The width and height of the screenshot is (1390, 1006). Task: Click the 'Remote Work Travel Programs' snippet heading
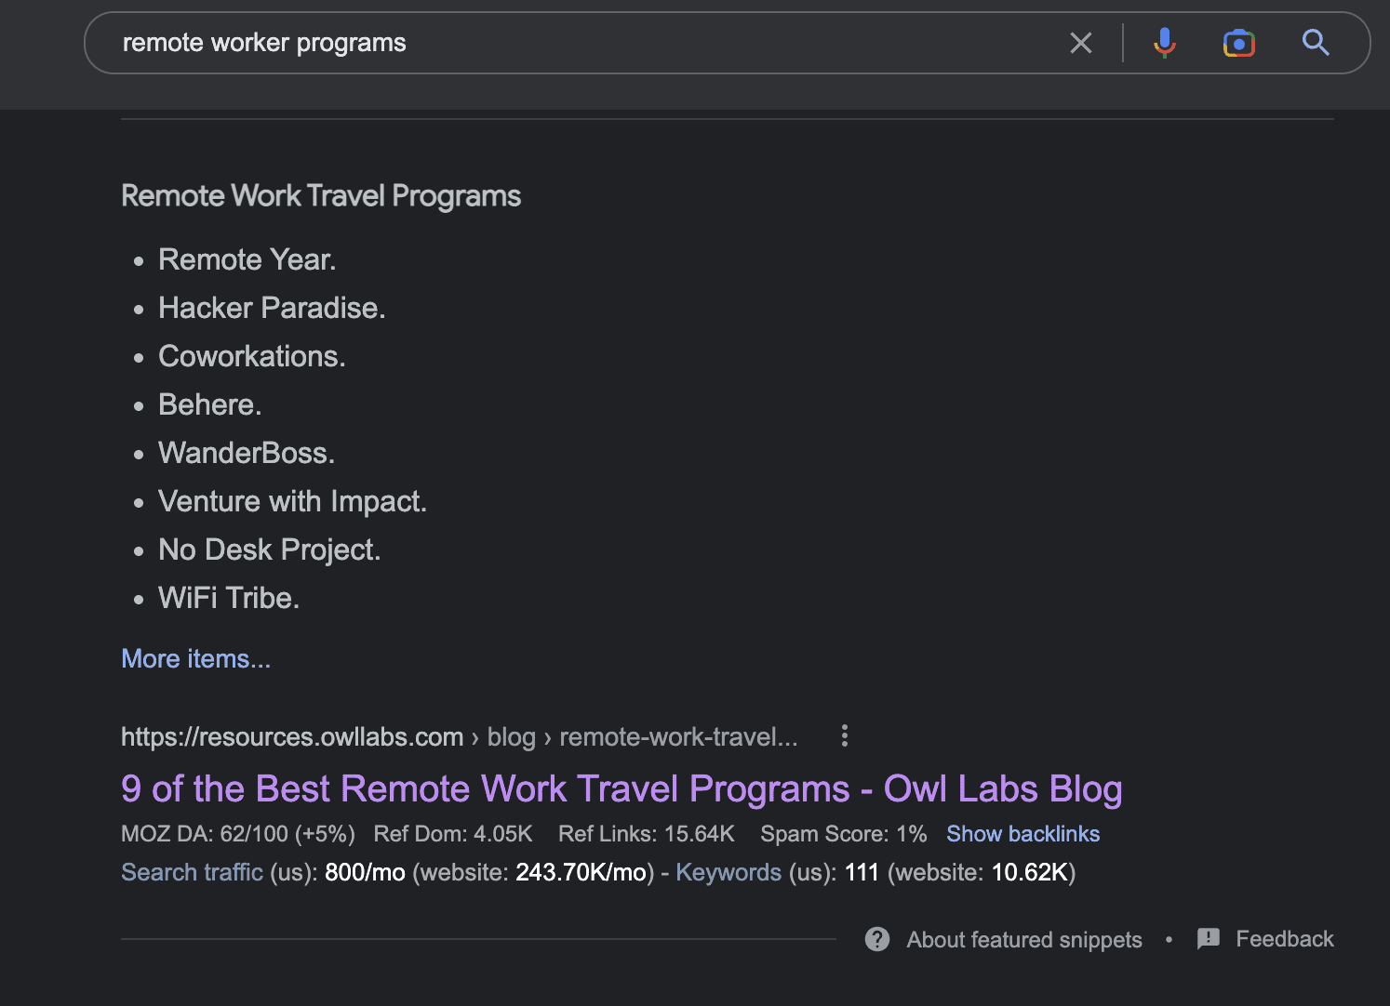pyautogui.click(x=321, y=196)
